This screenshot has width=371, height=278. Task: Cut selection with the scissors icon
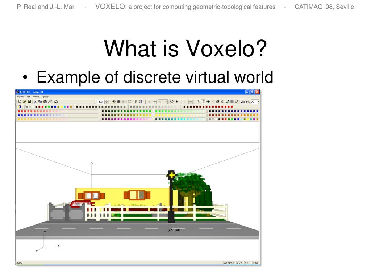coord(35,102)
